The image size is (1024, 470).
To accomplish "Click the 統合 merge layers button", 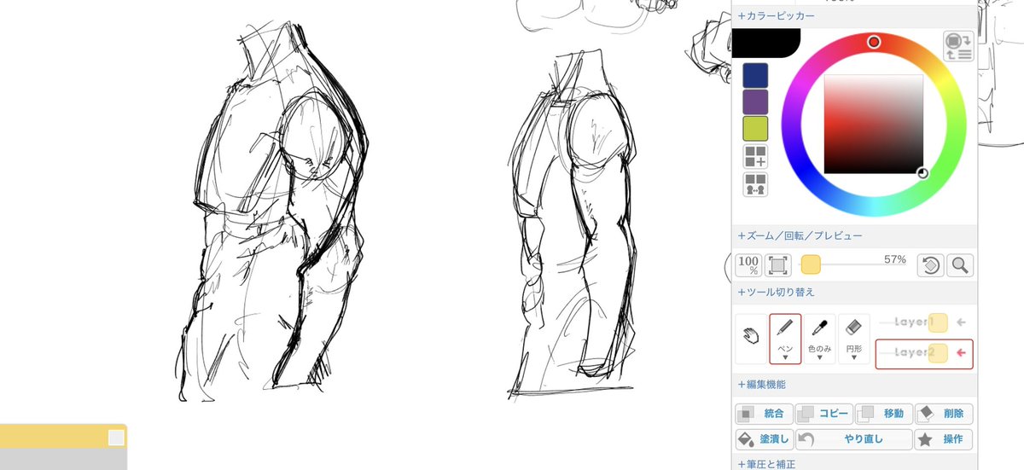I will 765,414.
